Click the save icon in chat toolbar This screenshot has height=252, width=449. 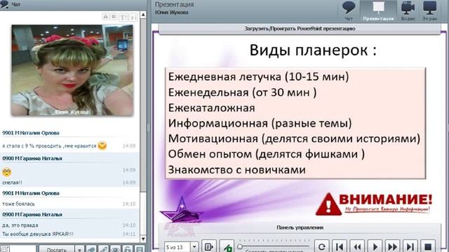click(x=140, y=249)
